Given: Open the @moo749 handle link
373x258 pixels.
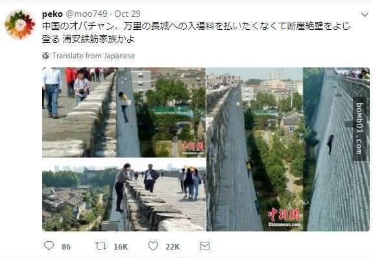Looking at the screenshot, I should click(86, 14).
